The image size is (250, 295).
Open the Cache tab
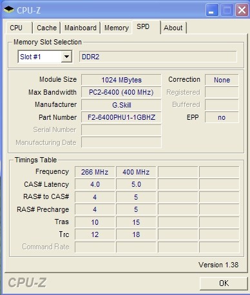click(46, 28)
